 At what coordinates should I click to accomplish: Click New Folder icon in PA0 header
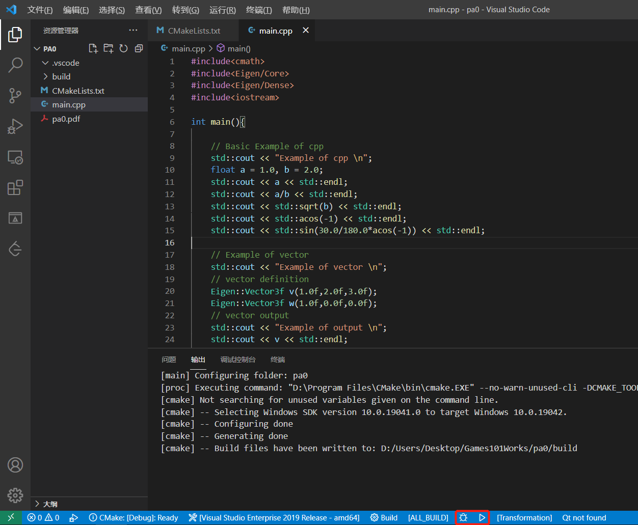coord(108,48)
